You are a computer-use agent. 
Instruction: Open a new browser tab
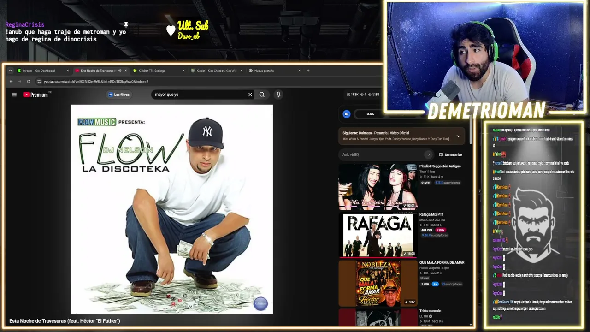click(x=308, y=71)
